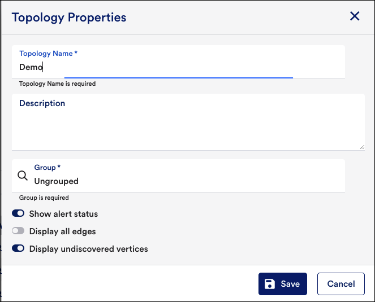Click into the Topology Name field containing Demo
The width and height of the screenshot is (375, 302).
click(178, 62)
